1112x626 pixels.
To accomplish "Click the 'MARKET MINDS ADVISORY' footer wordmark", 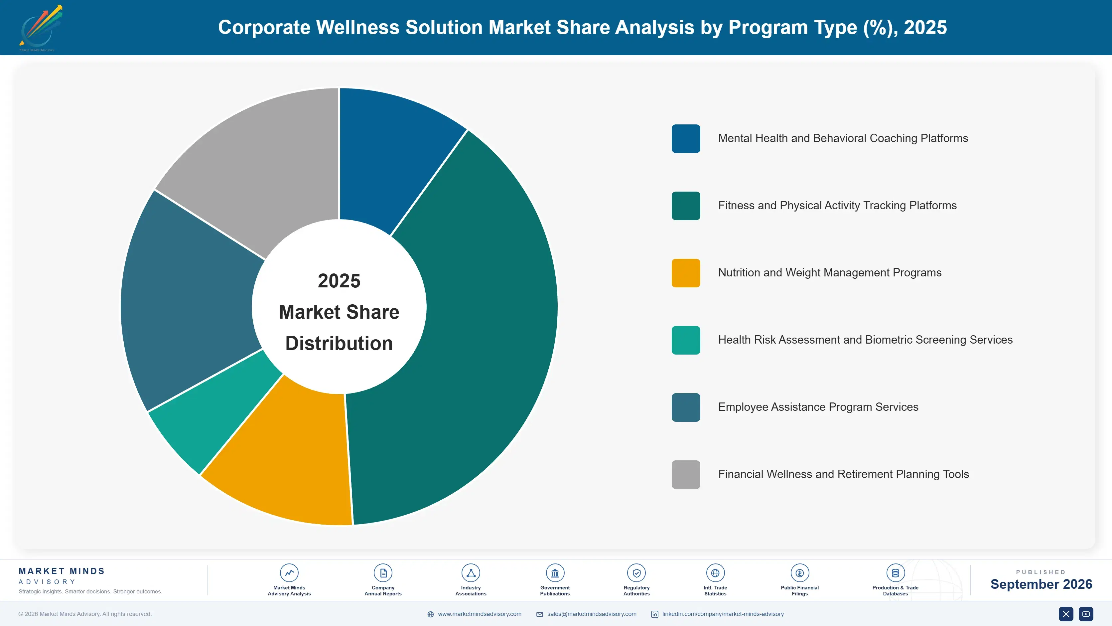I will point(61,576).
